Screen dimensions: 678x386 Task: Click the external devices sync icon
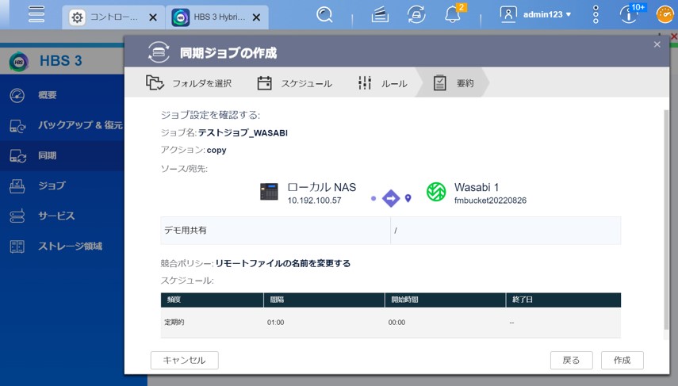[416, 14]
